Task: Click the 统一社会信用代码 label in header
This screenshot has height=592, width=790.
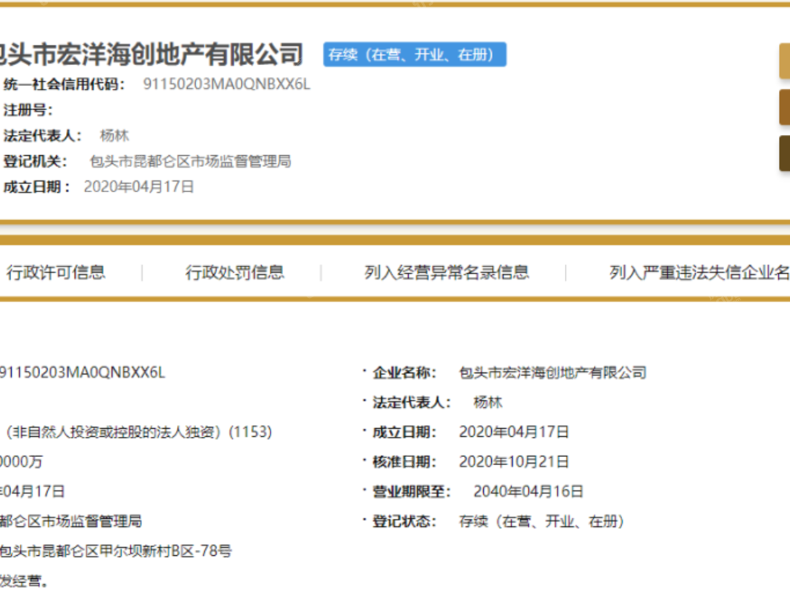Action: 64,84
